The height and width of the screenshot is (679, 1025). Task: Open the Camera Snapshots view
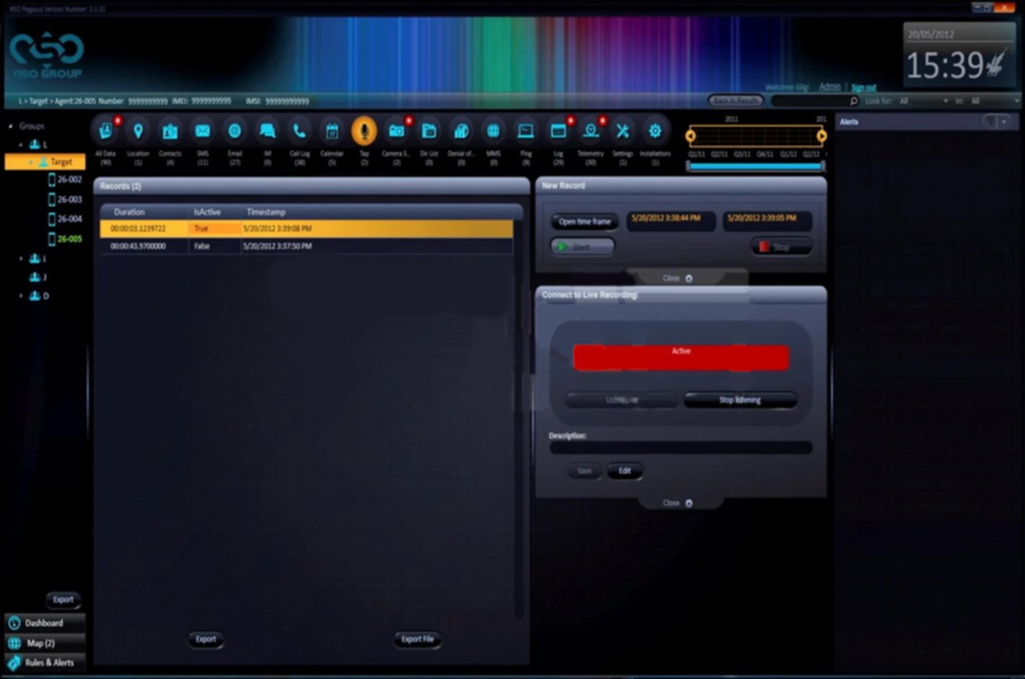[x=396, y=130]
